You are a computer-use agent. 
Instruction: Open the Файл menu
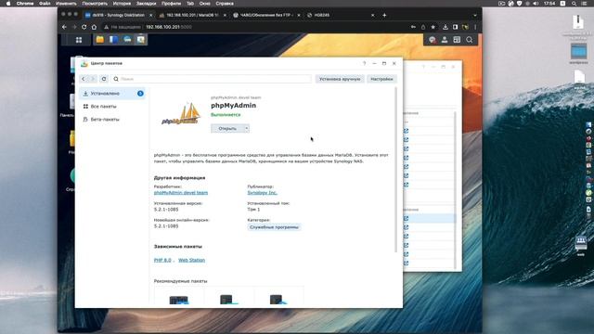point(45,4)
